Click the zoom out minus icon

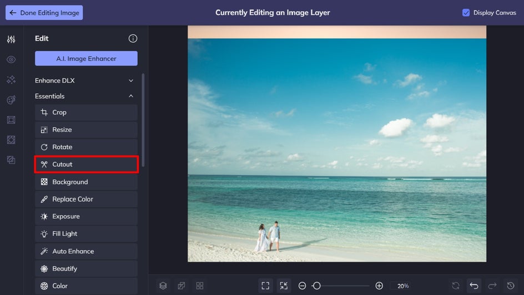[302, 286]
